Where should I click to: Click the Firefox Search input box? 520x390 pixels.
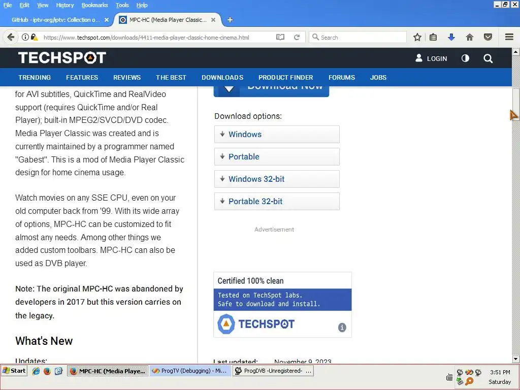coord(357,37)
